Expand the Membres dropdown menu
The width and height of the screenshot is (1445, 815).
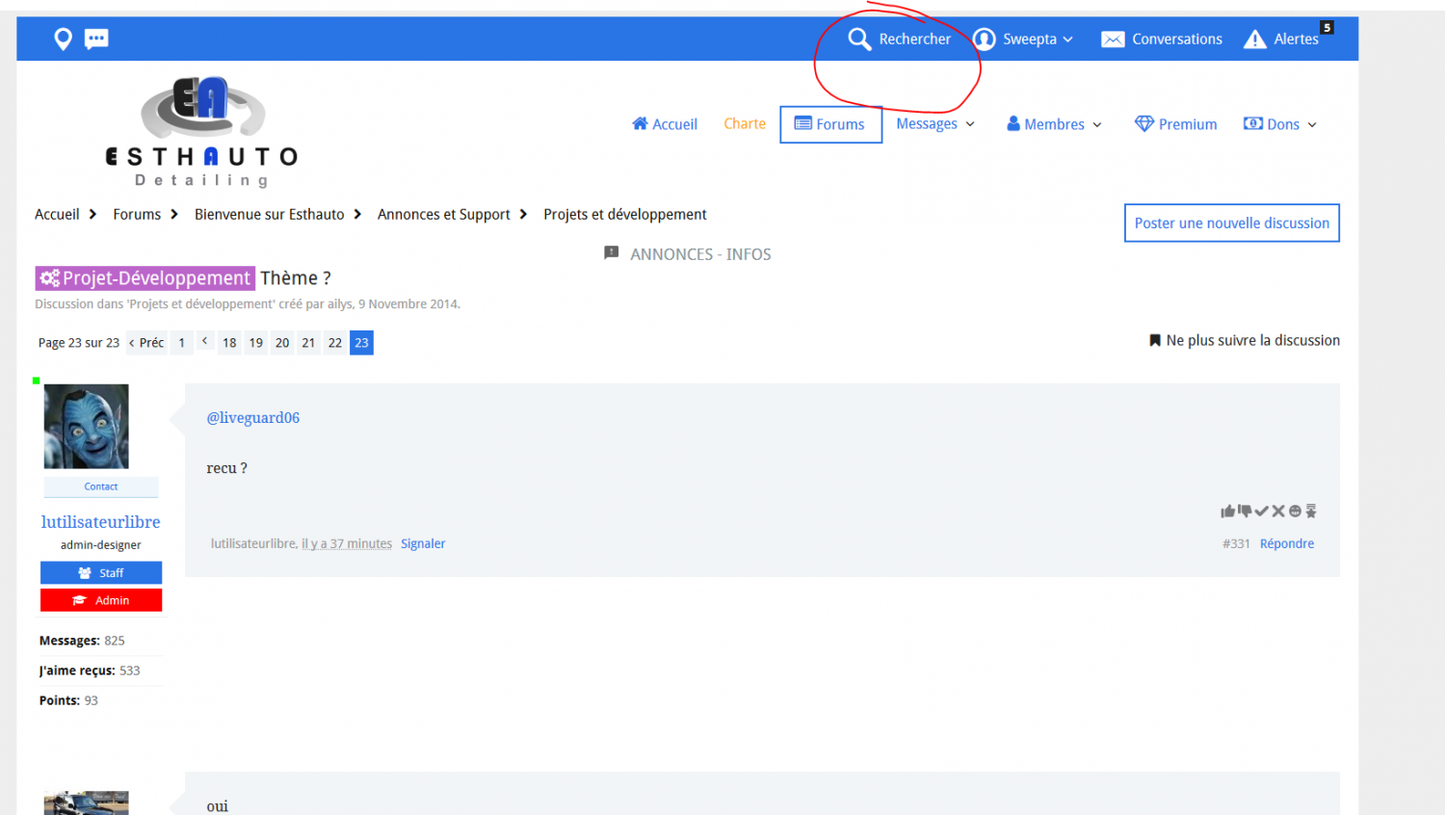click(1054, 124)
